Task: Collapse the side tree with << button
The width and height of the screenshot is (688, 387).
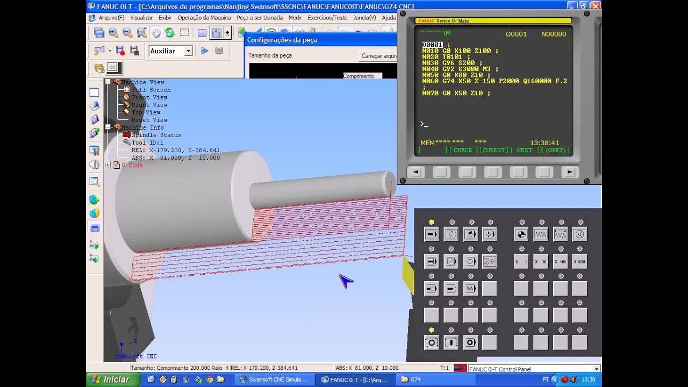Action: (x=112, y=67)
